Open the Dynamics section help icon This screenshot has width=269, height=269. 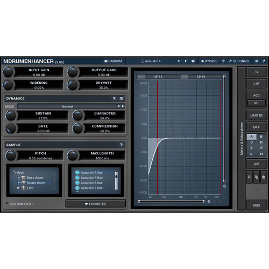tap(114, 98)
